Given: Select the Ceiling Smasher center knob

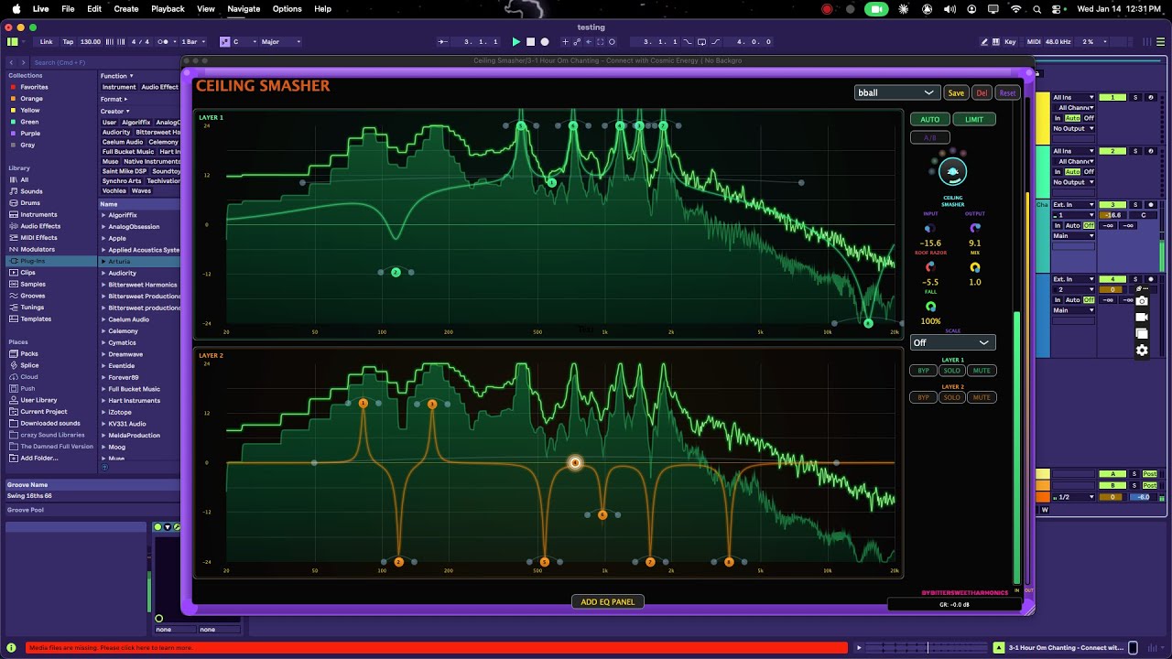Looking at the screenshot, I should coord(952,172).
